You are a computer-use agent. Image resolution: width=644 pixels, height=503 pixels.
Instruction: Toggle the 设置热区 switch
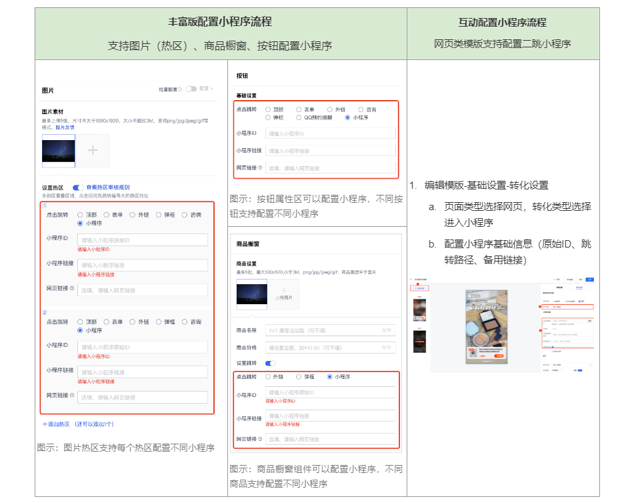tap(78, 188)
